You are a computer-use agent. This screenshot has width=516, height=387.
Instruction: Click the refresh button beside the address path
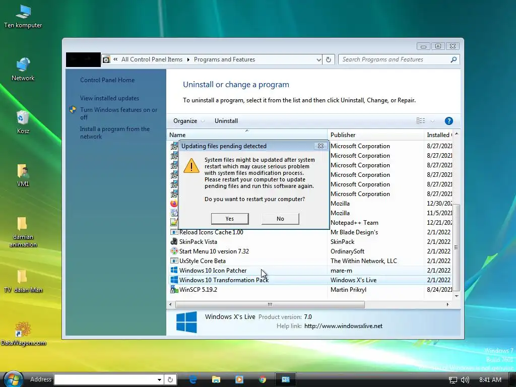pos(329,59)
